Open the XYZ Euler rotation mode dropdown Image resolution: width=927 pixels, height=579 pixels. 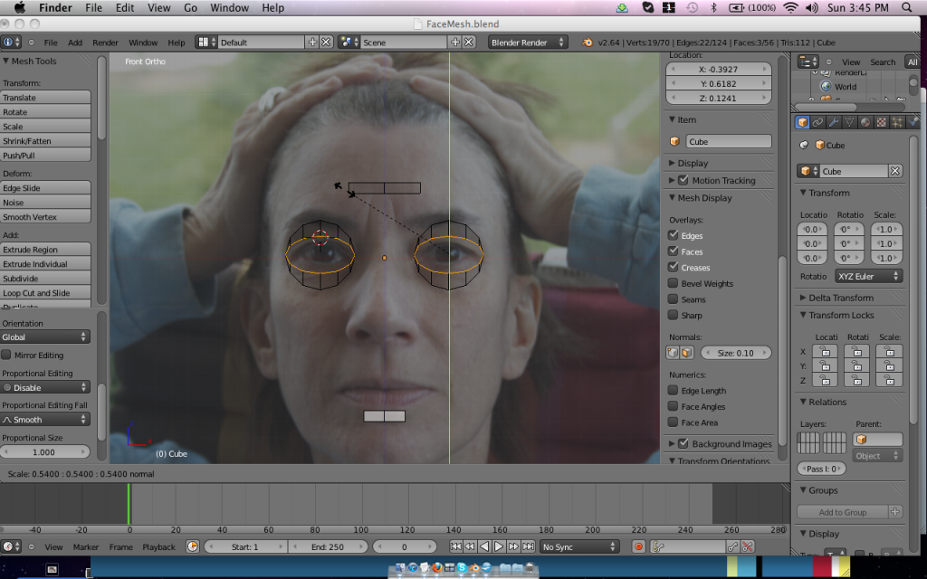click(x=868, y=276)
